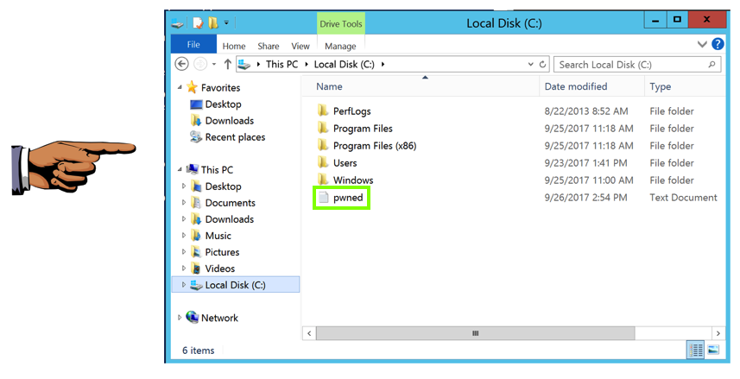Image resolution: width=740 pixels, height=379 pixels.
Task: Select the Program Files folder
Action: (x=363, y=129)
